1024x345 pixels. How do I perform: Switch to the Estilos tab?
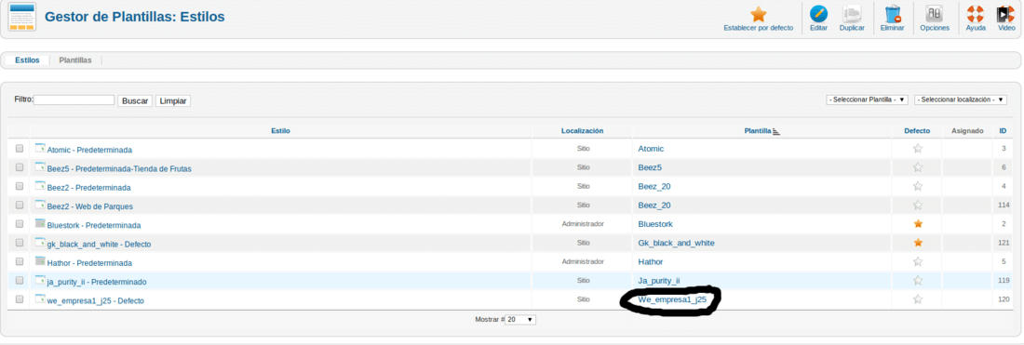[27, 60]
